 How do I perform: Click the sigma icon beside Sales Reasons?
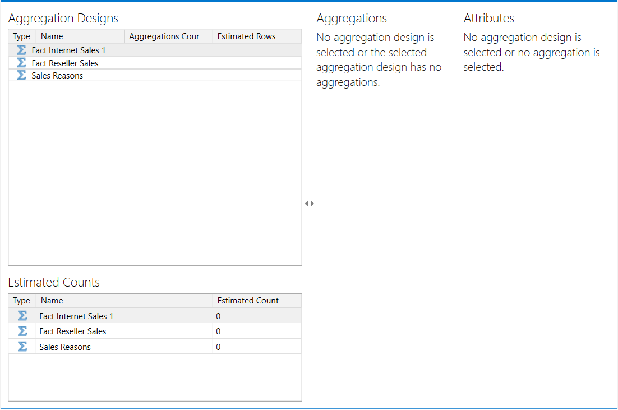[x=20, y=75]
